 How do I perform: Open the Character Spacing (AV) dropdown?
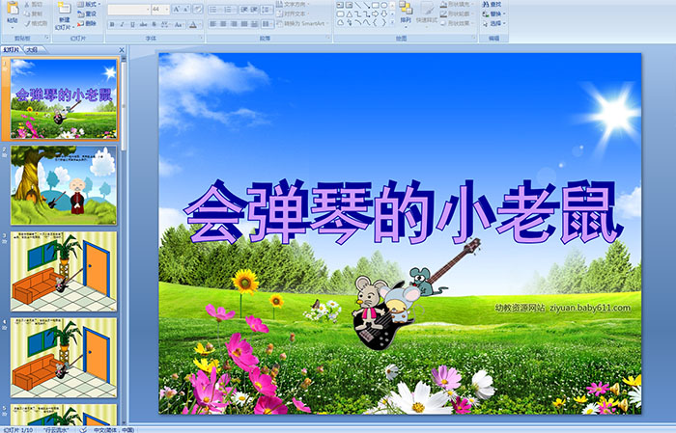(x=165, y=24)
